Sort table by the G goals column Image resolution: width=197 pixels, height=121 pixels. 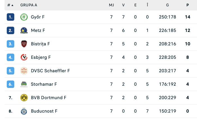(x=167, y=5)
